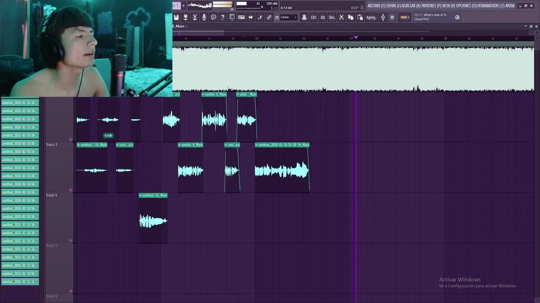Toggle mute dot above the Track 6 label

tap(70, 291)
